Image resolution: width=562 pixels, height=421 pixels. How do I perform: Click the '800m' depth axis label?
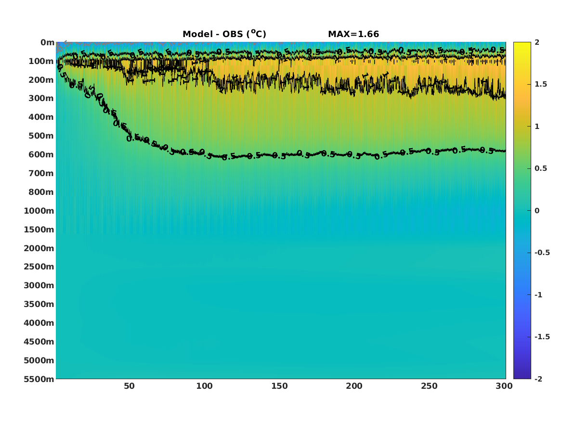[41, 192]
